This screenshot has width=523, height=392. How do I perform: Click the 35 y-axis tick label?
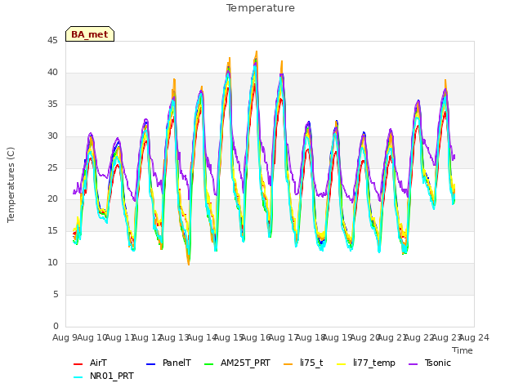click(52, 105)
